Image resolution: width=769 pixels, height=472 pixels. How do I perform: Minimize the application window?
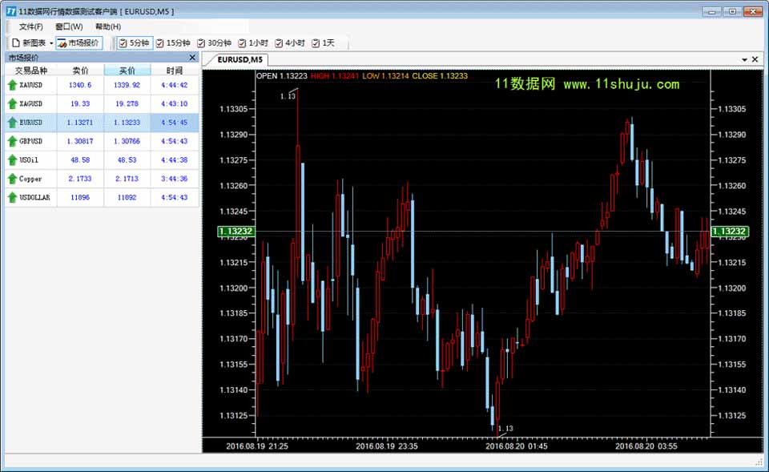tap(711, 11)
